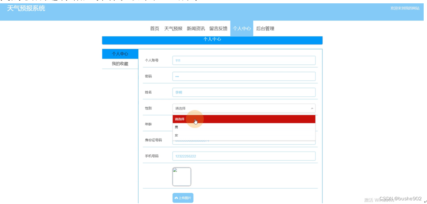427x204 pixels.
Task: Click the 身份证号码 label text
Action: pyautogui.click(x=153, y=140)
